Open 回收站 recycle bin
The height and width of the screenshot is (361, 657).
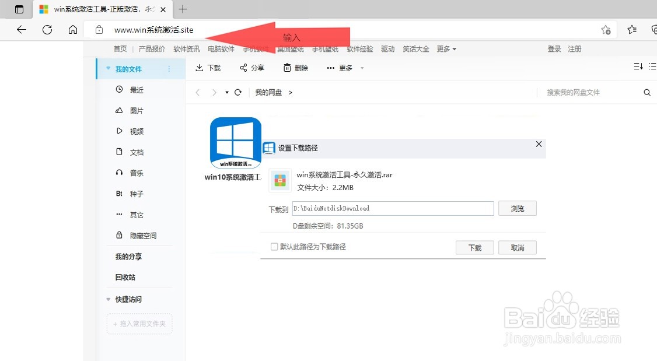(125, 277)
